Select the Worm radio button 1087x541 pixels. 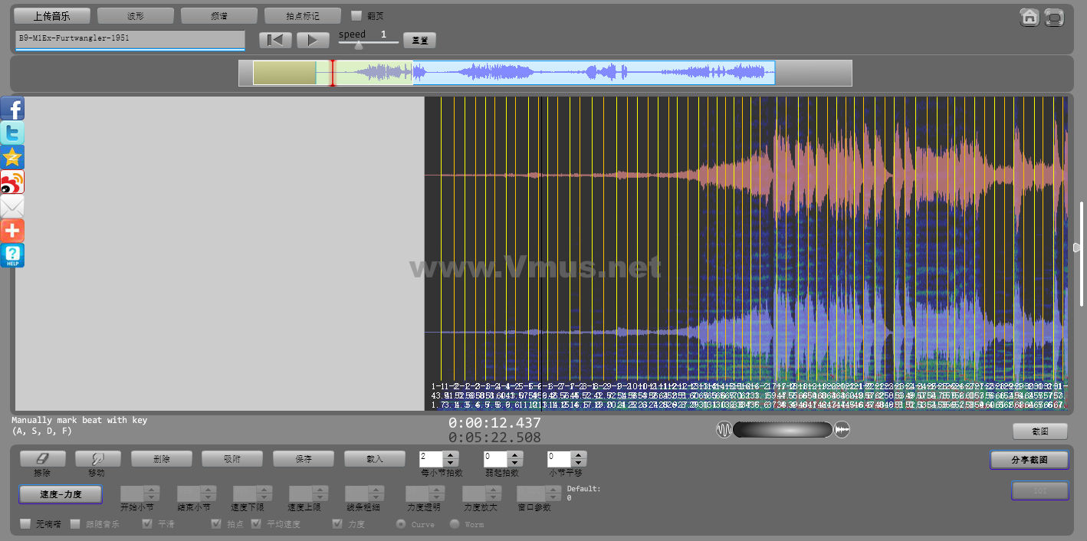click(454, 524)
